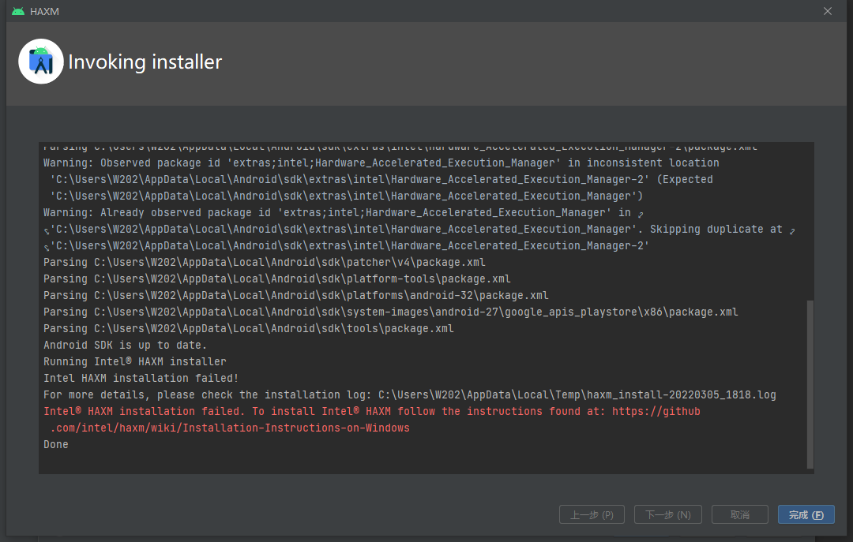Click the 'system-images\android-27' parsing line
The image size is (853, 542).
(x=391, y=312)
